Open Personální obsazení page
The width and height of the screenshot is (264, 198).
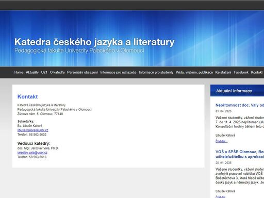pyautogui.click(x=82, y=72)
